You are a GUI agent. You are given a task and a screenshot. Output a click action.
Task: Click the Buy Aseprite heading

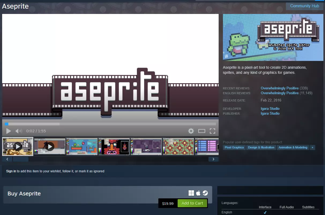click(24, 194)
